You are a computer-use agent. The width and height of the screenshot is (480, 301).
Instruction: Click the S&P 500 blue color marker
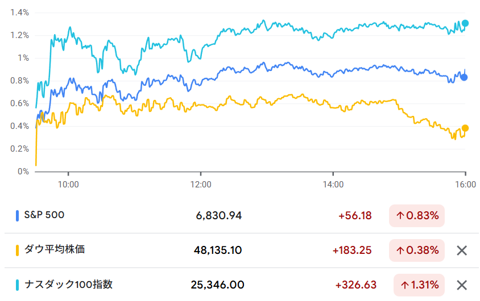(x=18, y=216)
